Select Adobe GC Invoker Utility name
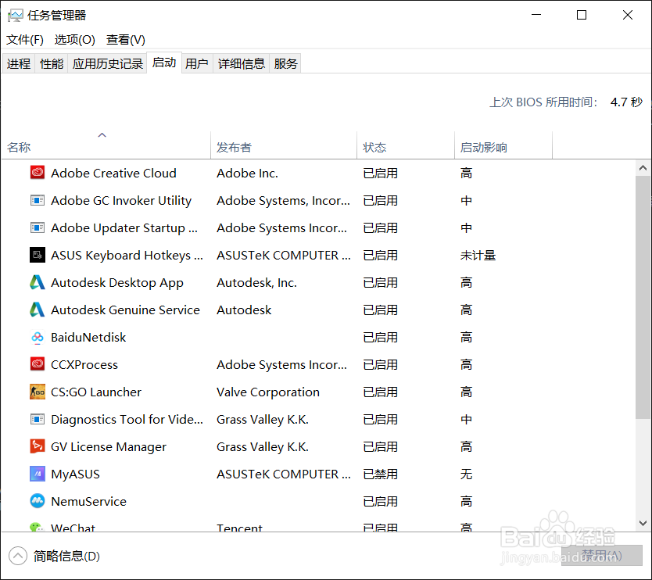This screenshot has width=652, height=580. click(121, 200)
